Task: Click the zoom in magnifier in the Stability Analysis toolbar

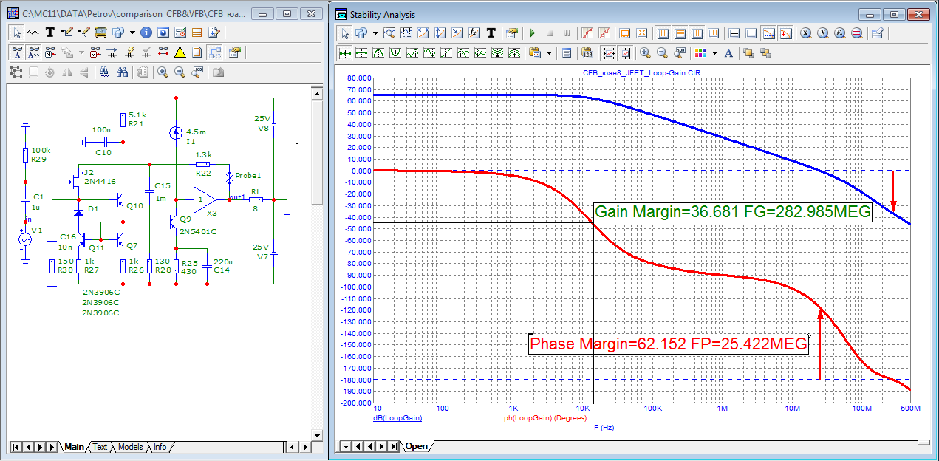Action: pyautogui.click(x=645, y=53)
